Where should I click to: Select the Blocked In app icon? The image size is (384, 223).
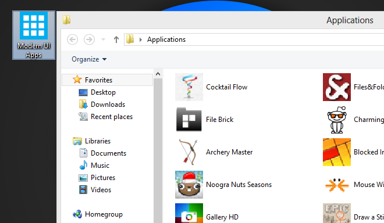pyautogui.click(x=337, y=152)
